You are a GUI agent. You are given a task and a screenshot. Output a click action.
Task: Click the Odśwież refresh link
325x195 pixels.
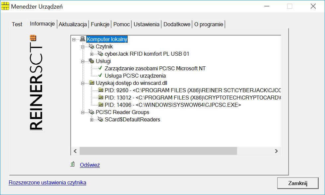90,165
